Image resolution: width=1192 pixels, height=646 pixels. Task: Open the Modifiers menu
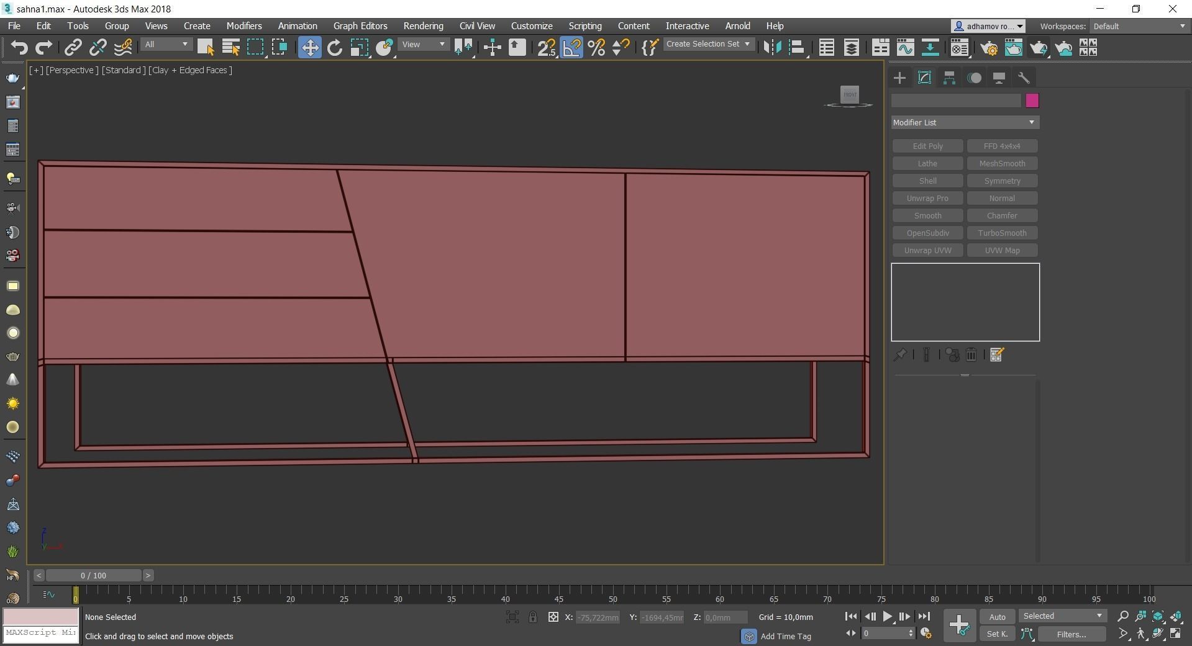click(x=244, y=26)
